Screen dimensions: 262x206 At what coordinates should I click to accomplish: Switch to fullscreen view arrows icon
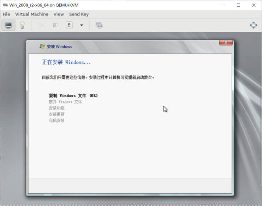(253, 25)
